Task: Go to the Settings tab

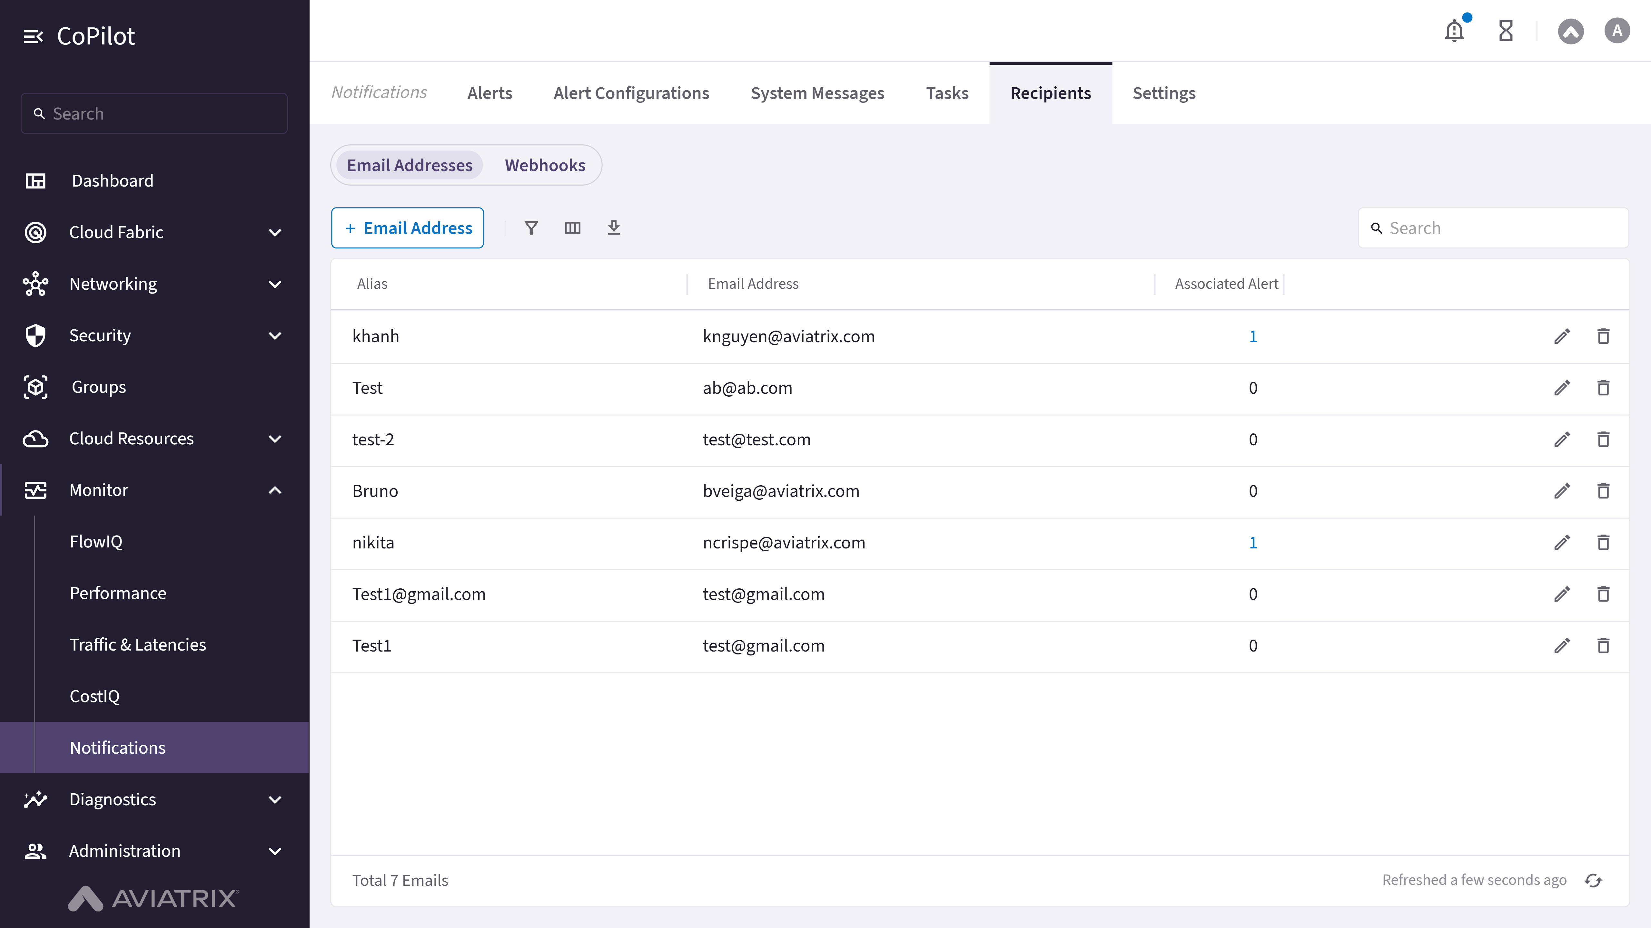Action: point(1164,93)
